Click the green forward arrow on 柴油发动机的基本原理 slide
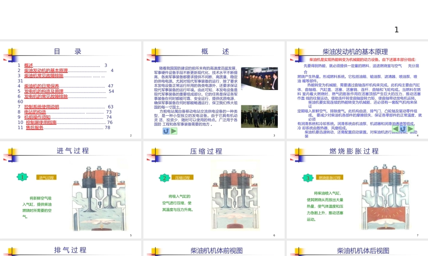The height and width of the screenshot is (256, 428). tap(410, 129)
